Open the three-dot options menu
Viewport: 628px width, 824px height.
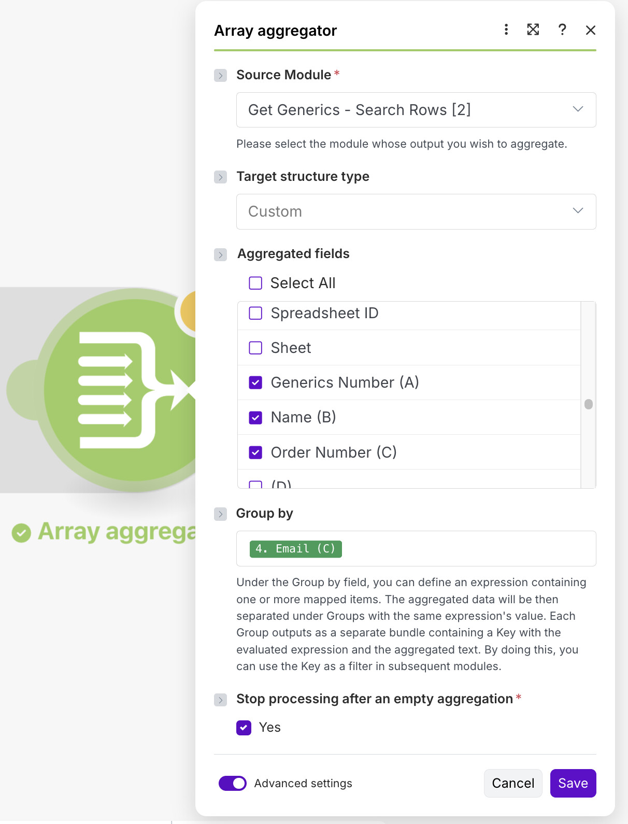tap(506, 30)
